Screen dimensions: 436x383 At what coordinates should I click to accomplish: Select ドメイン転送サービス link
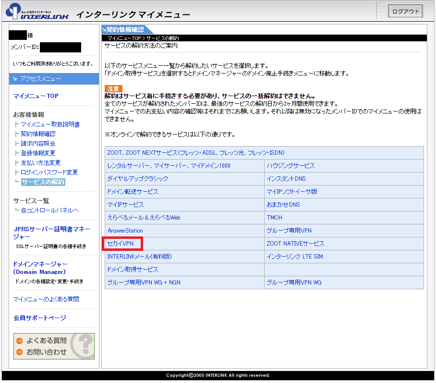(133, 192)
